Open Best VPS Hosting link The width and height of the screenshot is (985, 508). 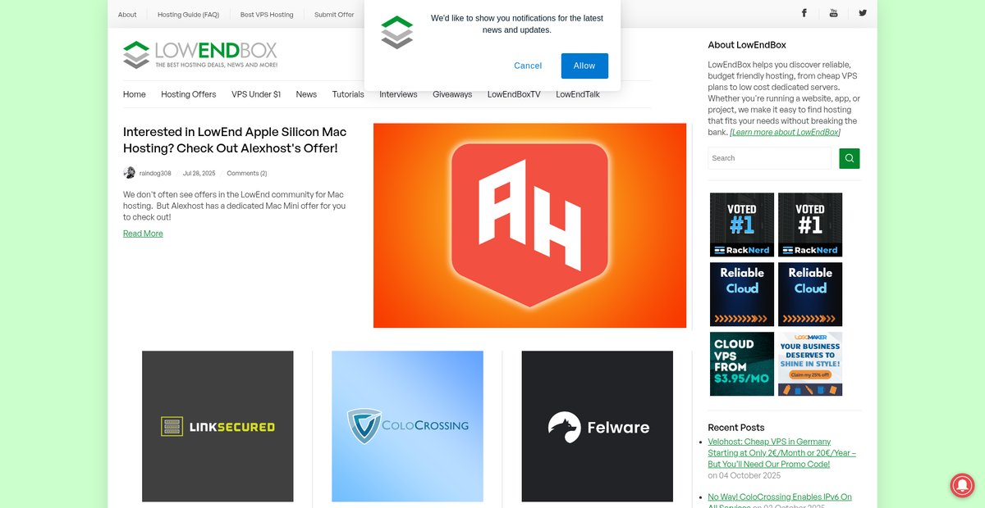click(x=267, y=15)
